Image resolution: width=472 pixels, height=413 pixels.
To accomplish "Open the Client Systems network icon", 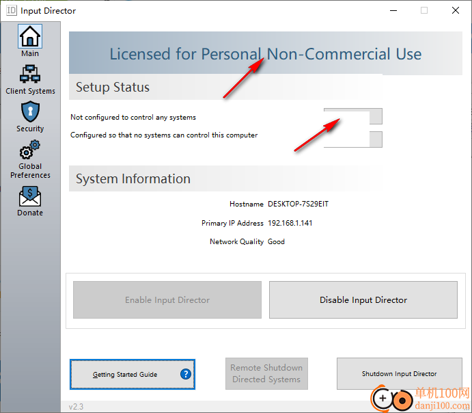I will (30, 74).
